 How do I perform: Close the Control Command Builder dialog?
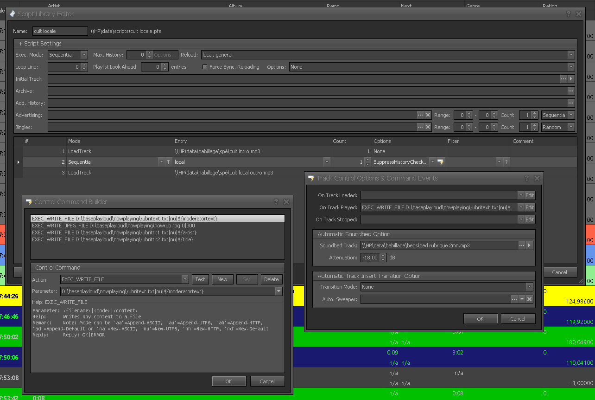pos(286,202)
